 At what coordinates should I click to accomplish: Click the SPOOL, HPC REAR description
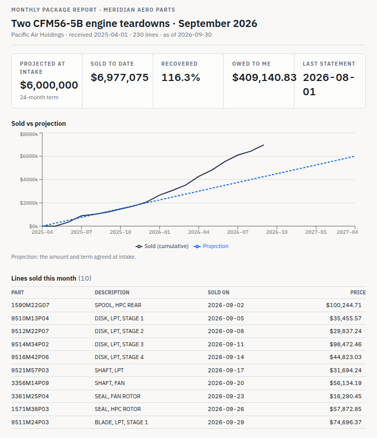coord(118,305)
